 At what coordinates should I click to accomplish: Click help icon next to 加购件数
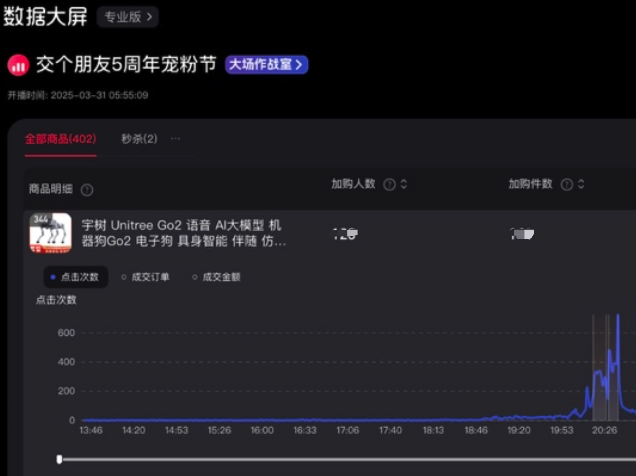566,185
